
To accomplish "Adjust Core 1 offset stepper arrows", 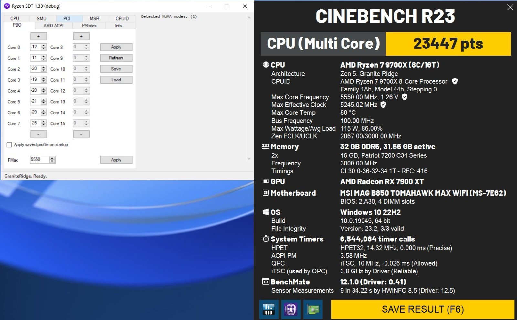I will pyautogui.click(x=44, y=58).
